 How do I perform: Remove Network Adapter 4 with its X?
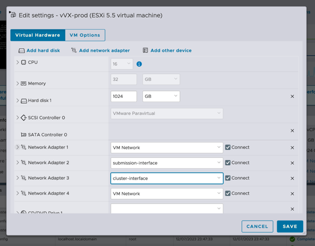292,194
